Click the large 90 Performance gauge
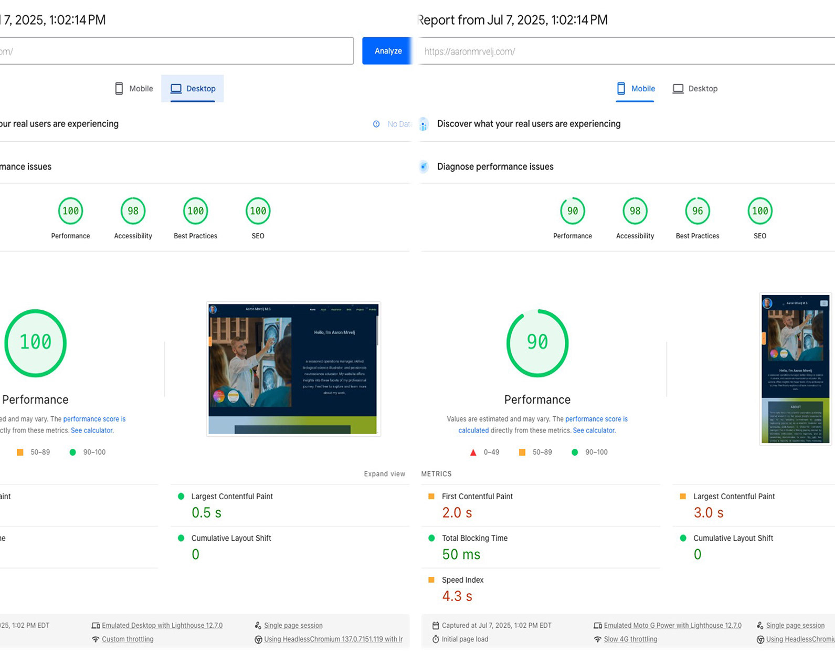Viewport: 835px width, 653px height. point(537,343)
